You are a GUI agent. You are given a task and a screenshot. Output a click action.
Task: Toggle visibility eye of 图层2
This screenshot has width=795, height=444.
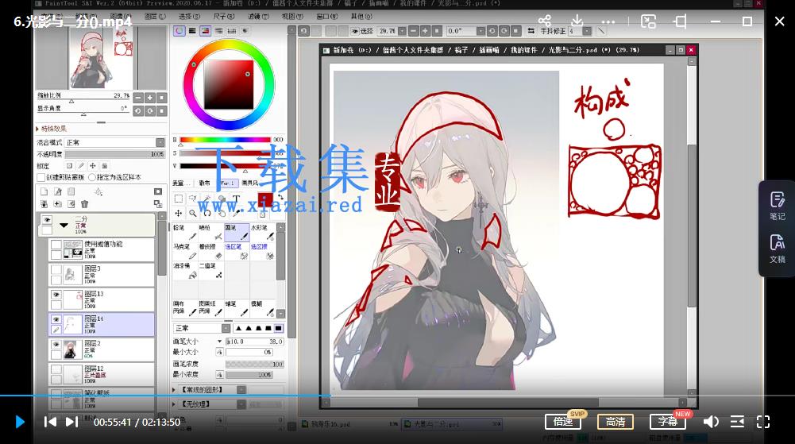pos(56,344)
